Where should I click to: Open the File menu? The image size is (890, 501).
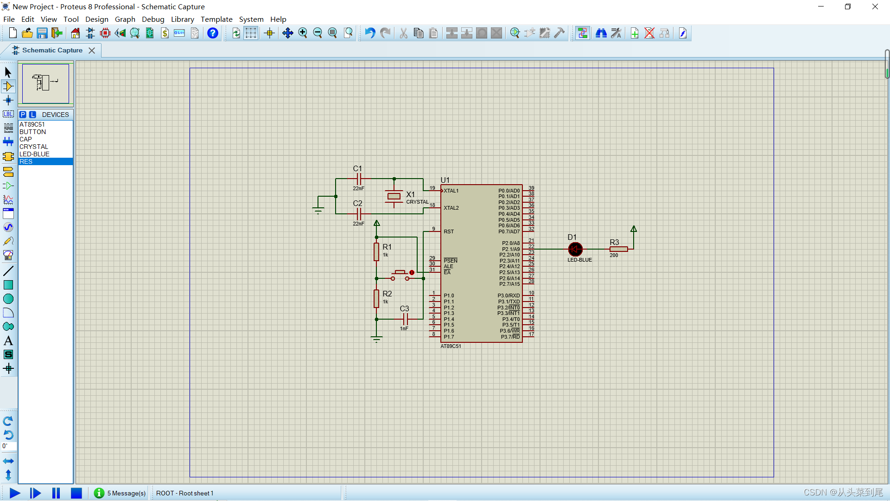tap(9, 19)
